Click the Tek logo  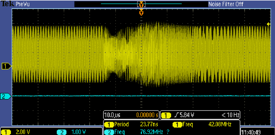coord(8,4)
